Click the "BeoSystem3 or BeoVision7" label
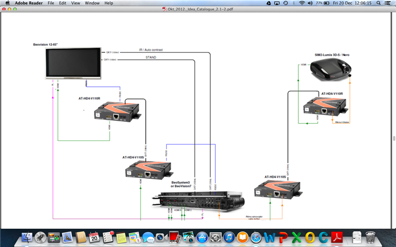This screenshot has width=396, height=247. pyautogui.click(x=181, y=184)
